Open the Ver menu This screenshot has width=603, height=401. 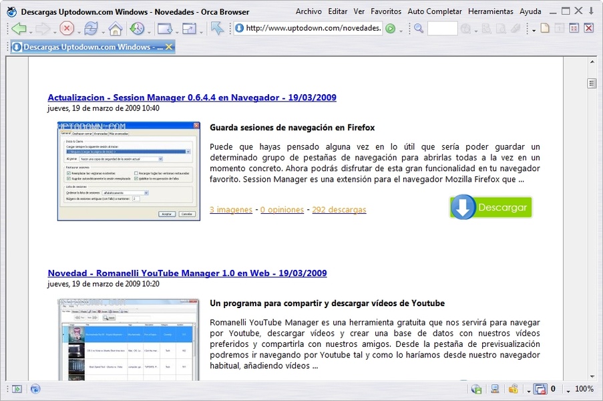pos(359,11)
